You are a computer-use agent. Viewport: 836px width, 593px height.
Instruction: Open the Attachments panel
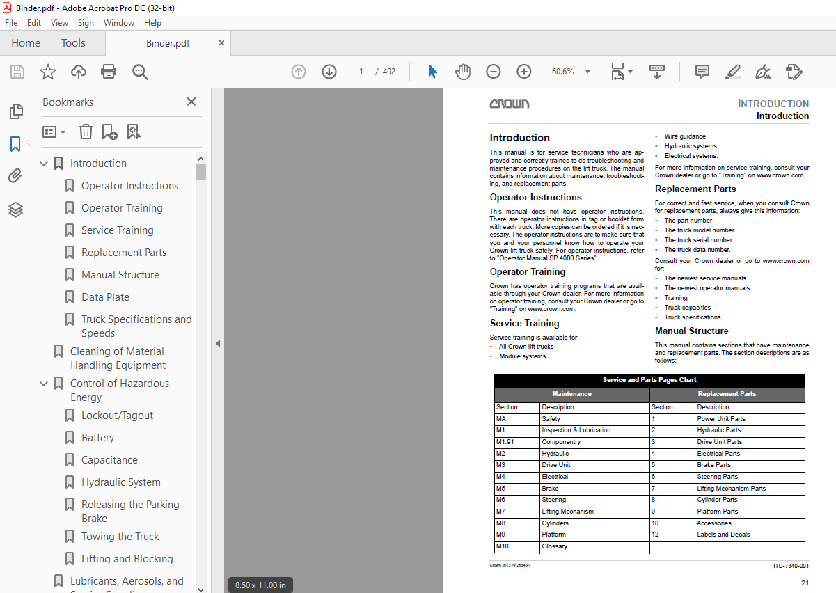click(16, 175)
